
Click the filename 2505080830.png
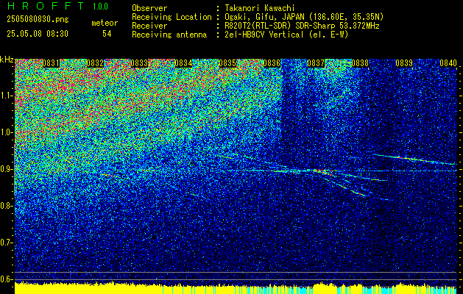[x=38, y=20]
